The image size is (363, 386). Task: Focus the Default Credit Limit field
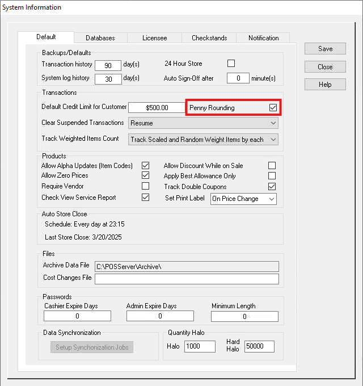(x=157, y=107)
